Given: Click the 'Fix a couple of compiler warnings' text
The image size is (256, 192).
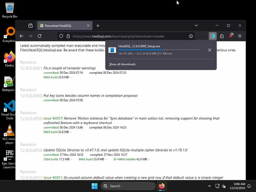Looking at the screenshot, I should (69, 68).
